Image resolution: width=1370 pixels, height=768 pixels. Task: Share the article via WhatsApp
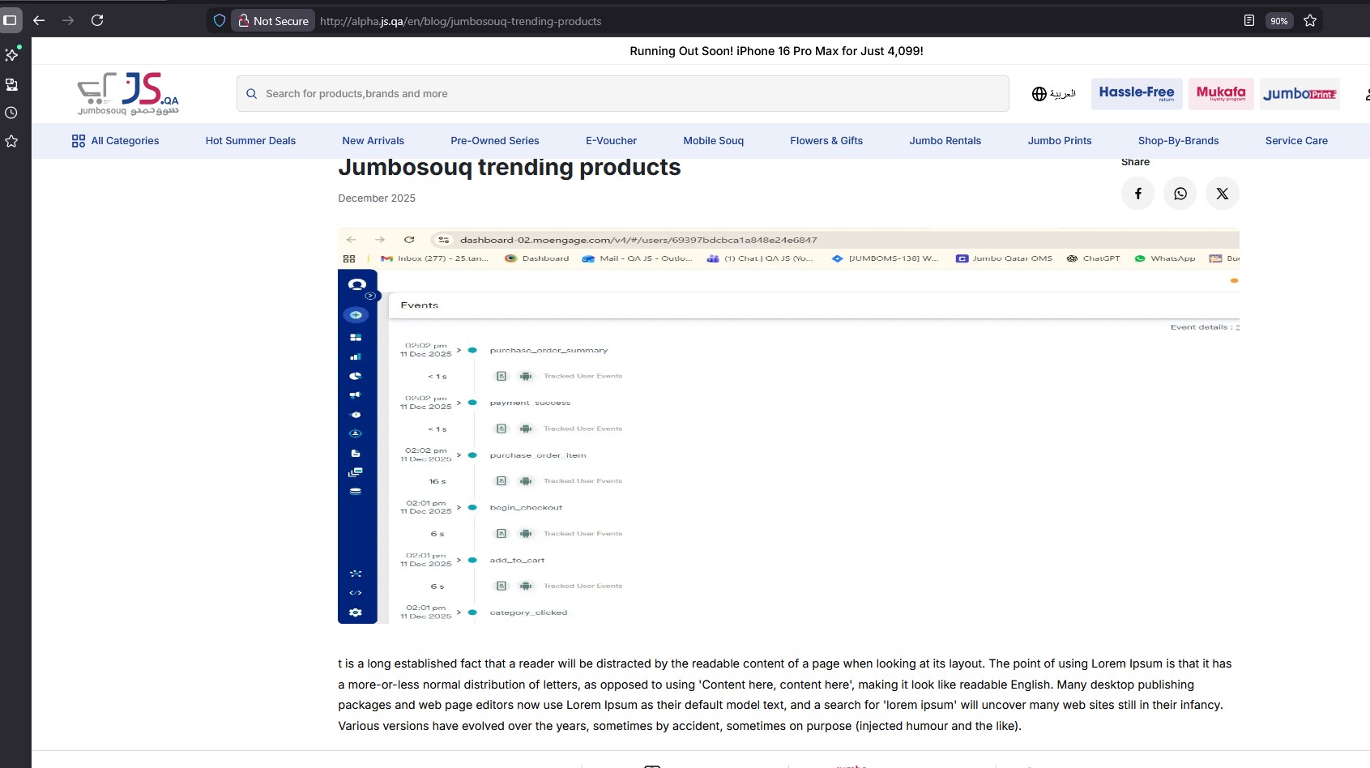point(1180,194)
